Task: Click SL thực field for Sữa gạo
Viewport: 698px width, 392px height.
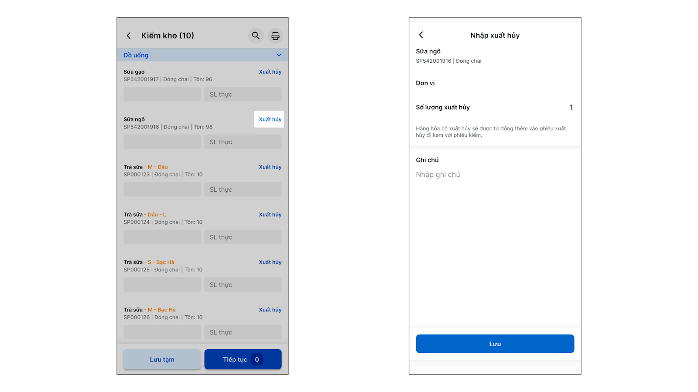Action: point(243,95)
